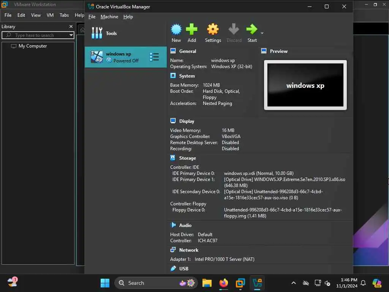Close the VMware Library panel
389x292 pixels.
coord(71,26)
